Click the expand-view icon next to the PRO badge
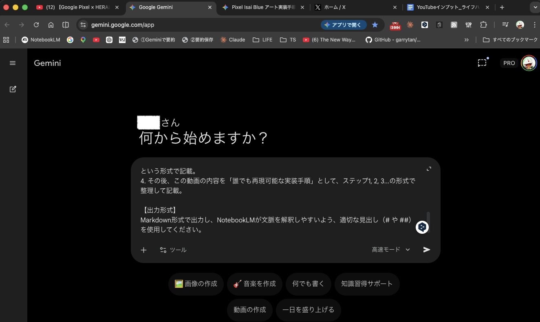 482,63
